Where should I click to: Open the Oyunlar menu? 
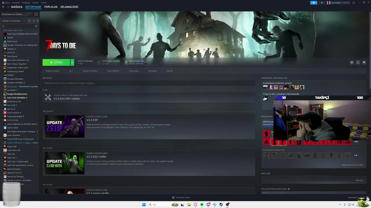35,3
